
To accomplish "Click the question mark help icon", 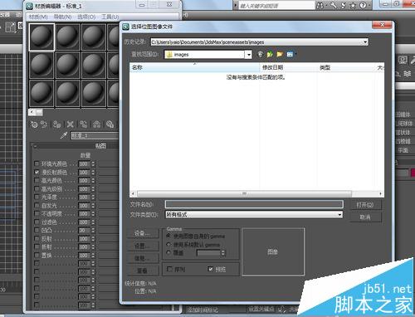I will click(363, 5).
